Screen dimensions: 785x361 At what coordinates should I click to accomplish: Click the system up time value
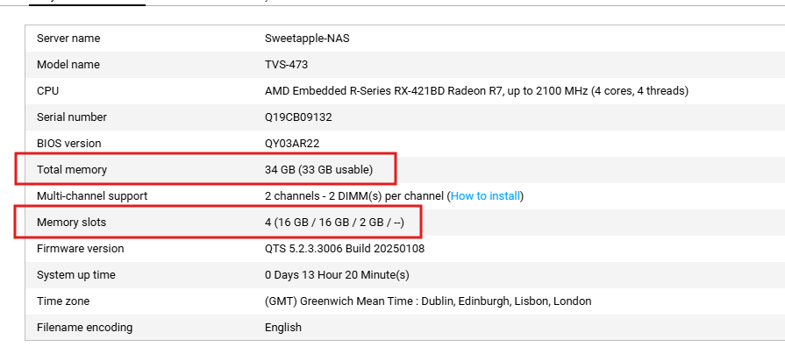[337, 275]
